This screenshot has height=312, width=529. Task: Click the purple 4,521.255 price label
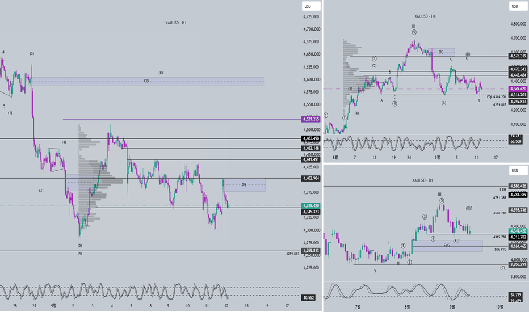[310, 119]
